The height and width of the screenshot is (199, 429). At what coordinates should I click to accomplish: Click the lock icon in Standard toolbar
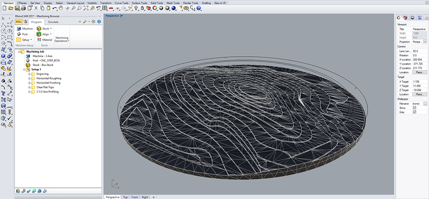tap(143, 8)
